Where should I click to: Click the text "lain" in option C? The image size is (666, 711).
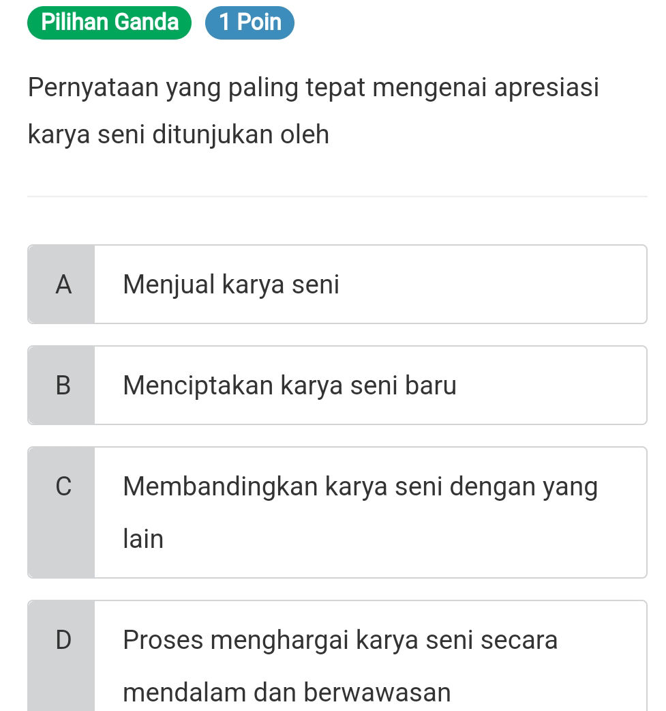click(142, 538)
